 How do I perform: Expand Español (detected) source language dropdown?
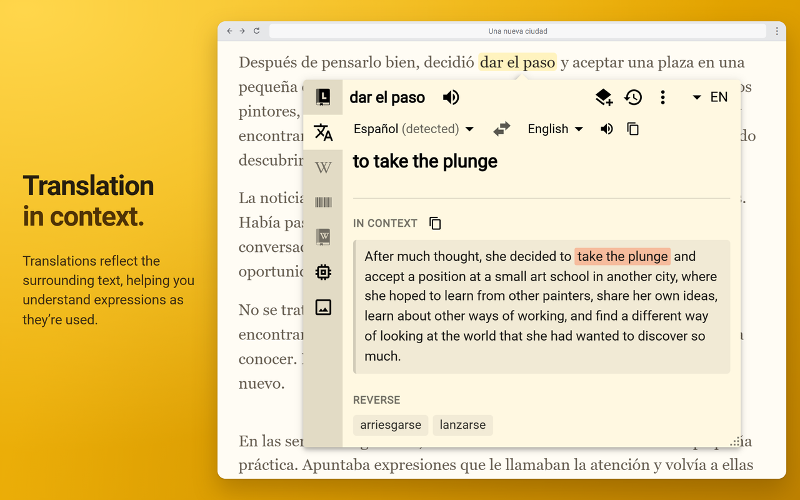(x=414, y=129)
